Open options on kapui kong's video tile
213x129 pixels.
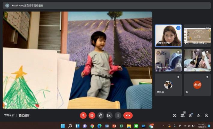click(x=178, y=28)
